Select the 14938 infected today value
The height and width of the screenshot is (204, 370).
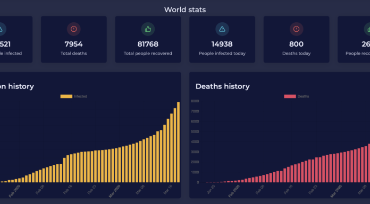[x=222, y=44]
